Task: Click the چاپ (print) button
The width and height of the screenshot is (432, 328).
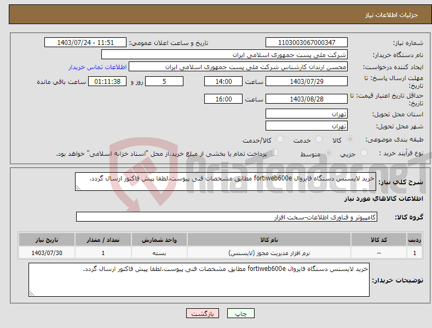Action: (240, 313)
